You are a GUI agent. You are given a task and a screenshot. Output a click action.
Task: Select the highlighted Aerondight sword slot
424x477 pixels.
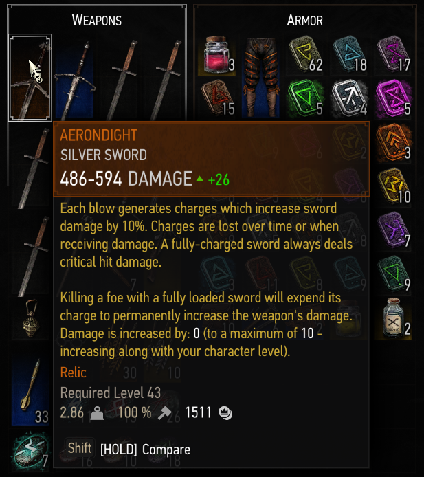(x=30, y=78)
